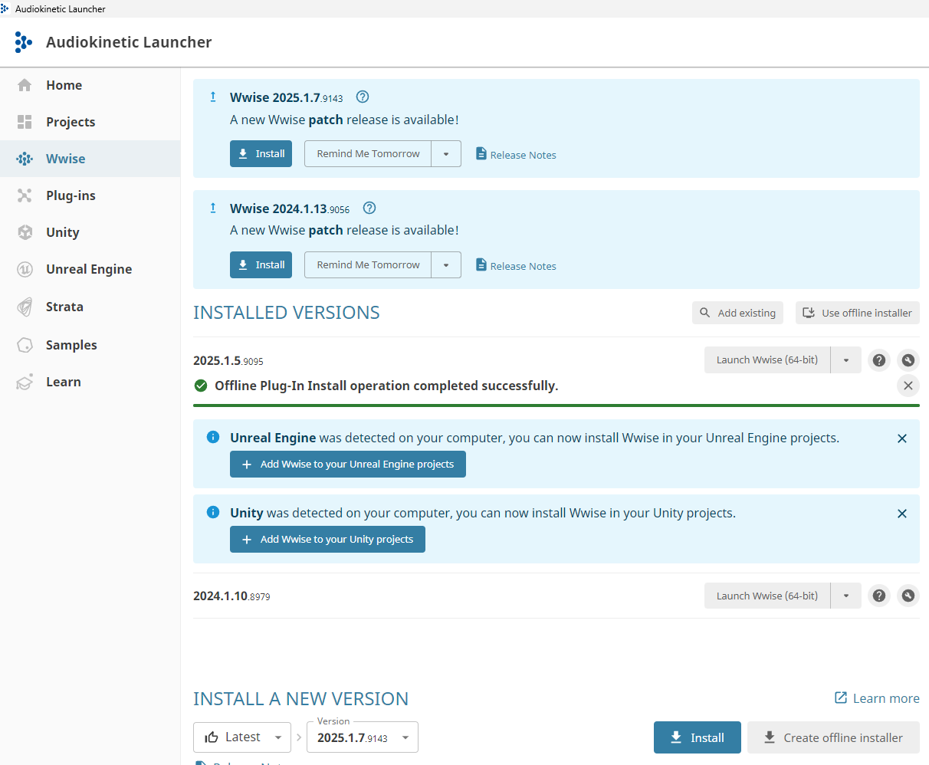
Task: Open help for installed version 2025.1.5
Action: tap(879, 360)
